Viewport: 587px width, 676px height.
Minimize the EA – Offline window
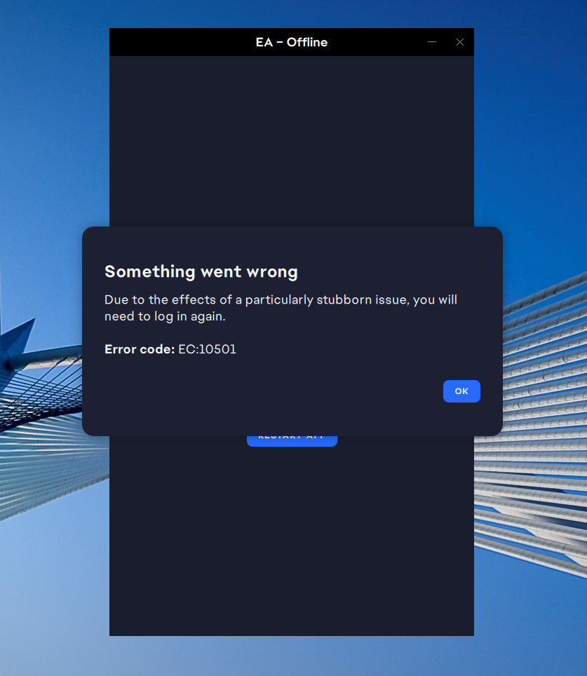(x=432, y=42)
